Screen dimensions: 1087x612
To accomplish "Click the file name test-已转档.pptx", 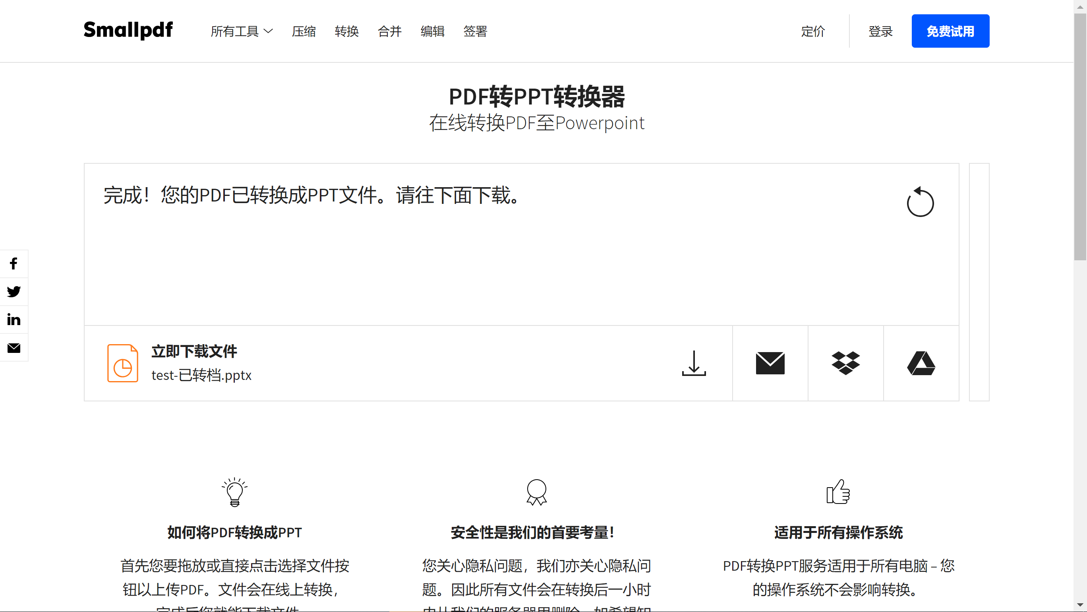I will [x=201, y=375].
